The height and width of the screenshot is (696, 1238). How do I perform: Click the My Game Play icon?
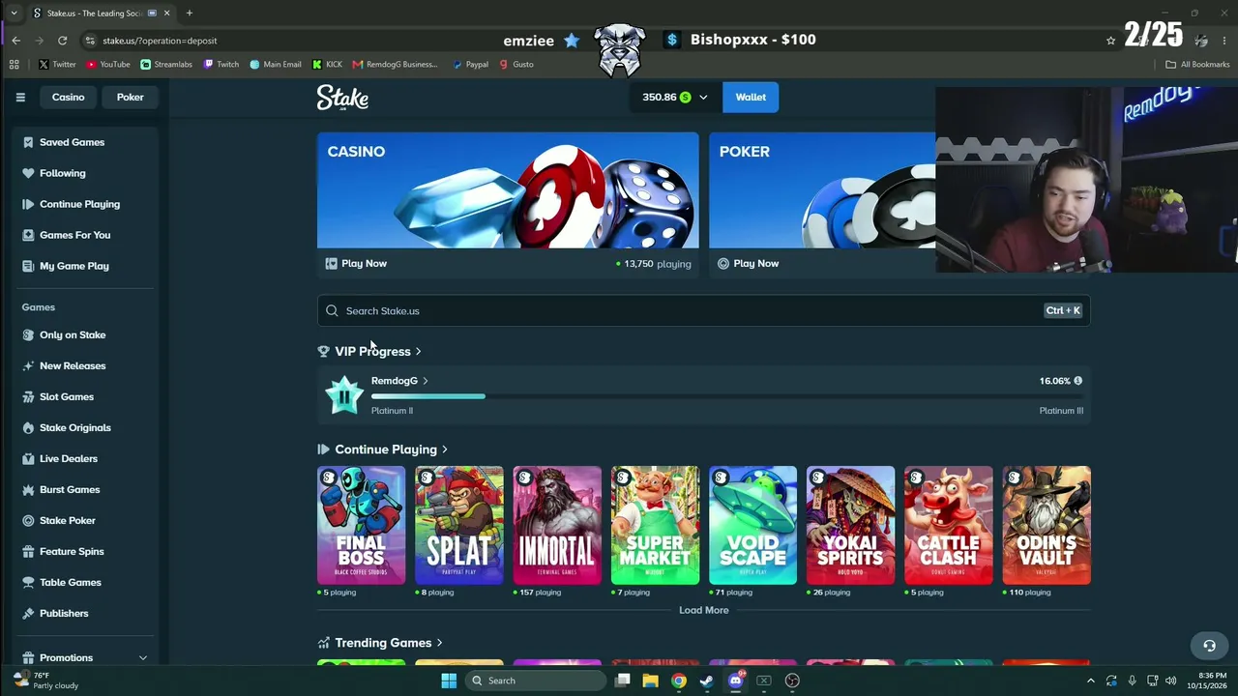[x=28, y=266]
